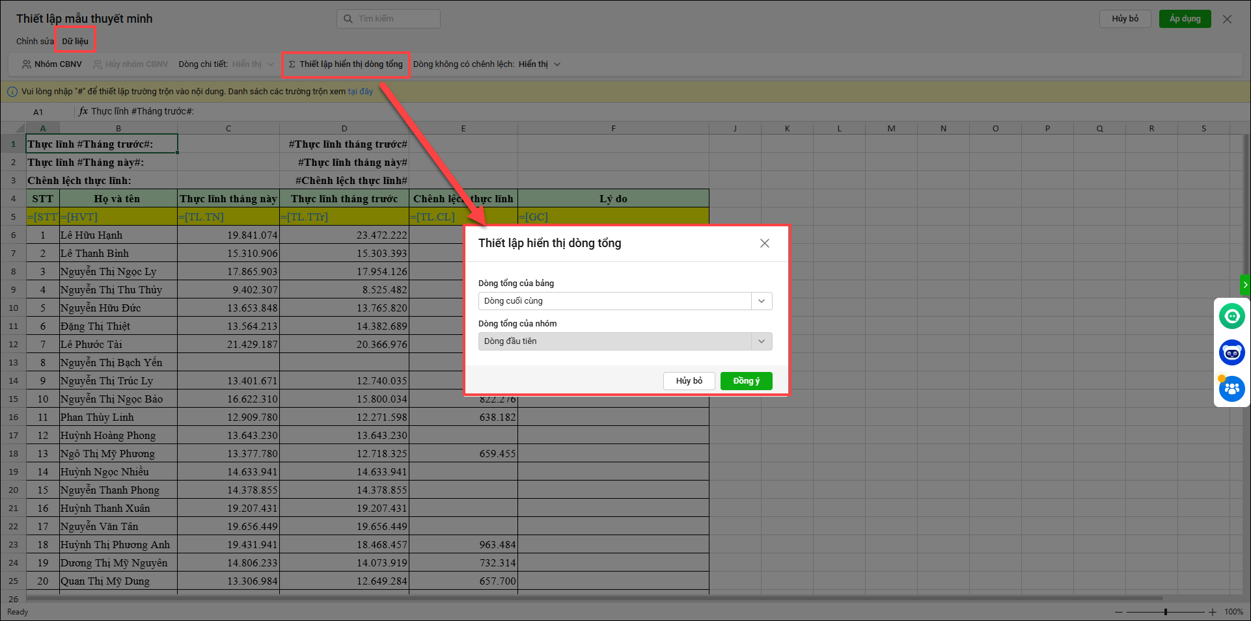Click Hủy bỏ in the dialog
The width and height of the screenshot is (1251, 621).
point(689,381)
